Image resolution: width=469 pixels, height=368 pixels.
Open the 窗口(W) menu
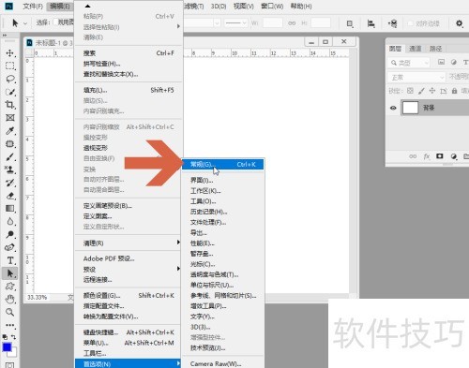click(x=272, y=7)
